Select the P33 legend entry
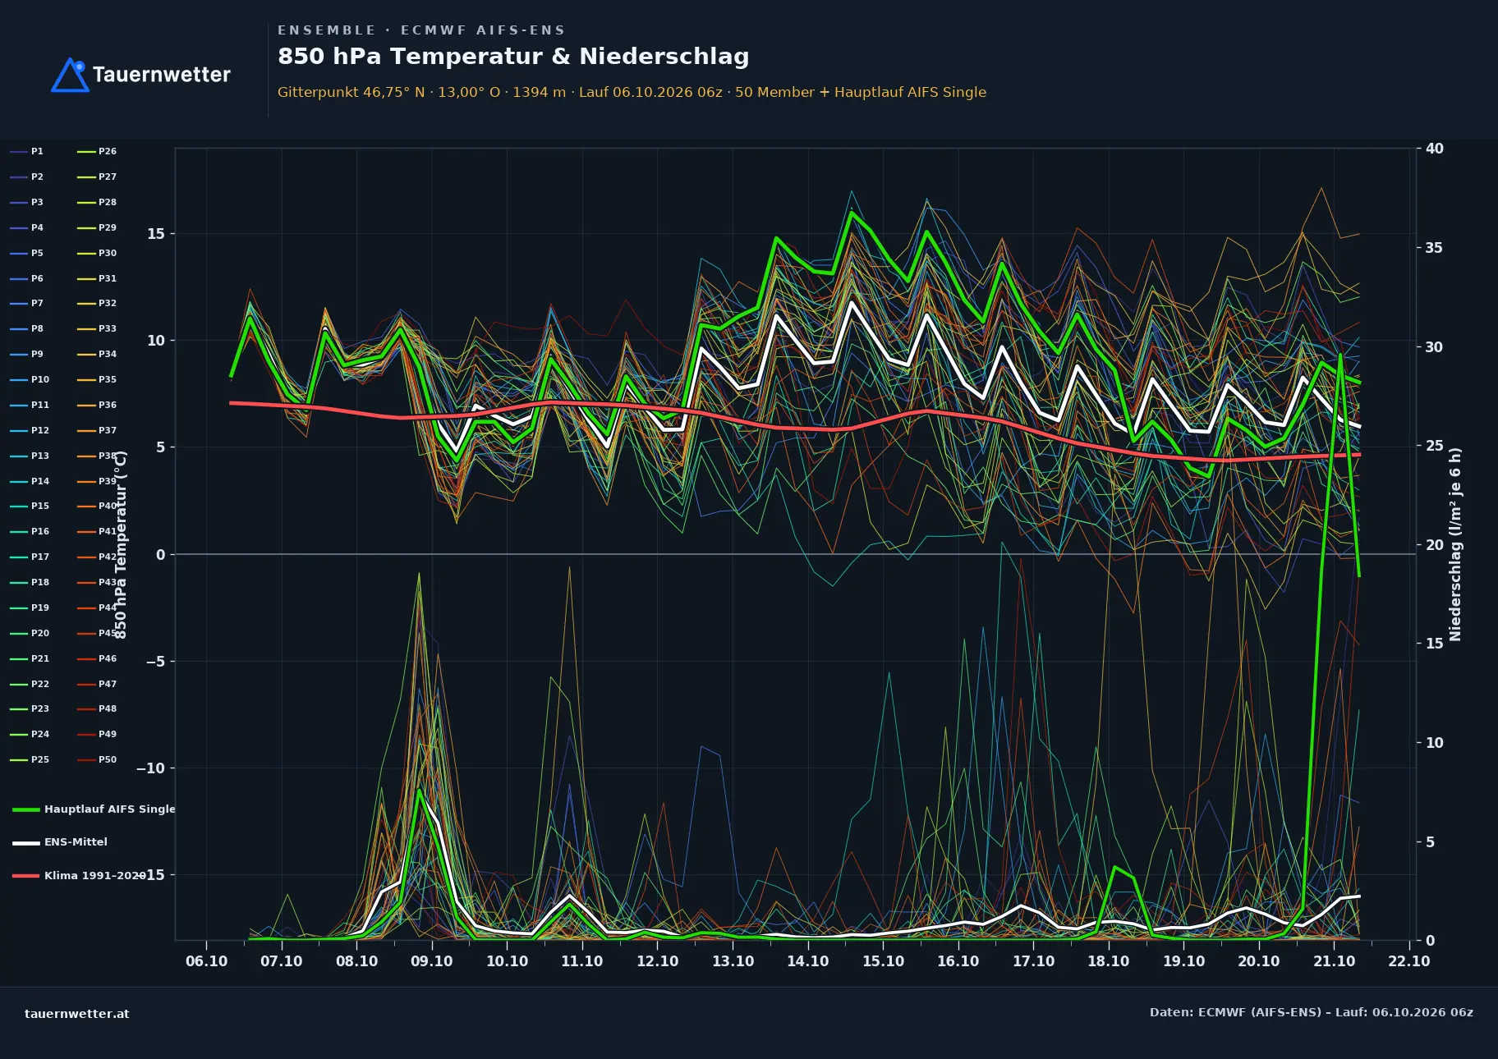The image size is (1498, 1059). click(97, 328)
